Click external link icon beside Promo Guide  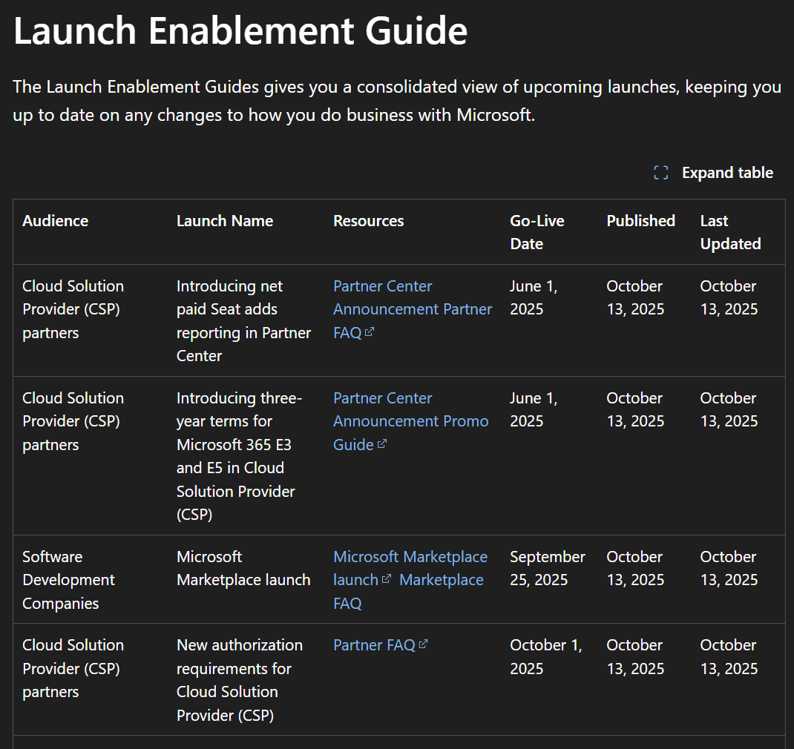(382, 443)
